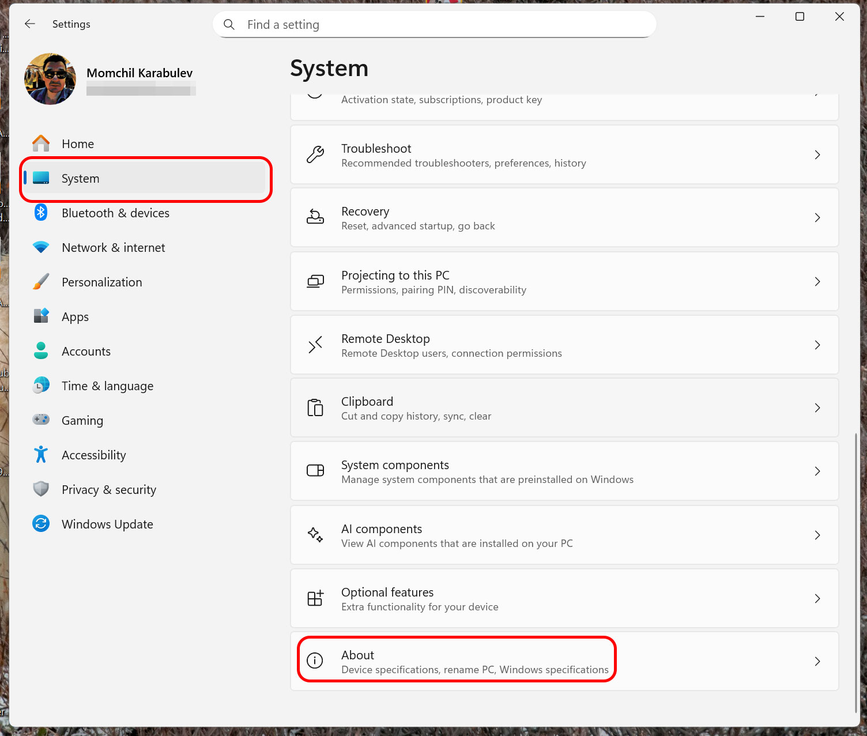
Task: Click the Recovery icon
Action: click(315, 217)
